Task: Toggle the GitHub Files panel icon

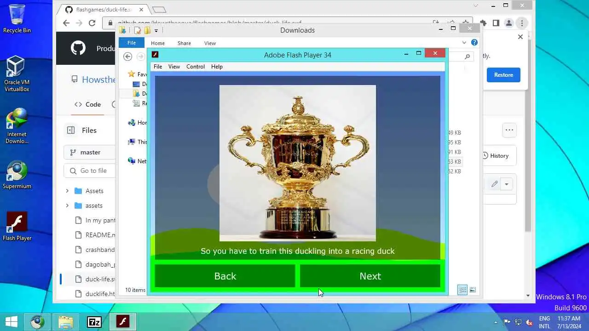Action: click(x=71, y=130)
